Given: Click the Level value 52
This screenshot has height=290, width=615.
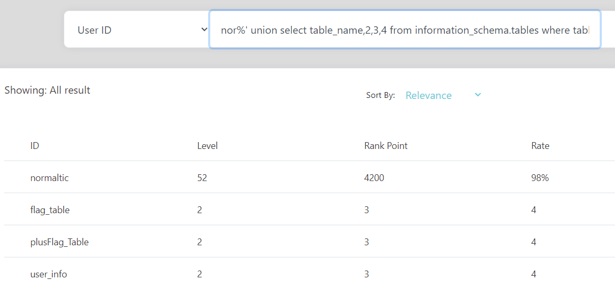Looking at the screenshot, I should pyautogui.click(x=202, y=178).
